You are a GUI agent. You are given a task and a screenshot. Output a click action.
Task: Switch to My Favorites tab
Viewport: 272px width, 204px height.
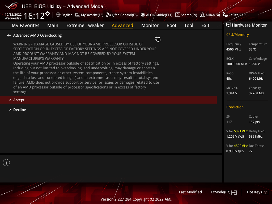point(25,25)
